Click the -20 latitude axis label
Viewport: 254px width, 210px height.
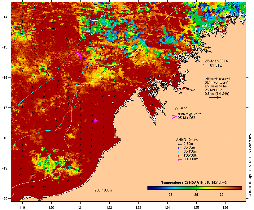(x=4, y=199)
